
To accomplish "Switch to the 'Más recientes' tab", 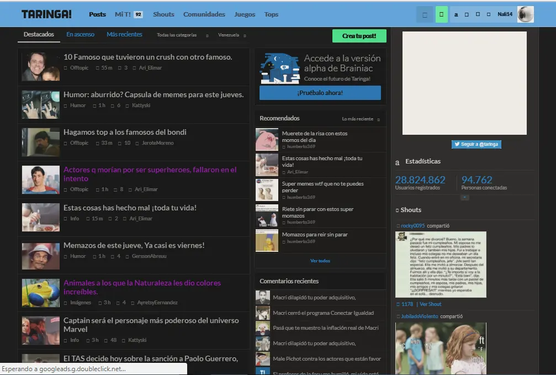I will [x=124, y=34].
